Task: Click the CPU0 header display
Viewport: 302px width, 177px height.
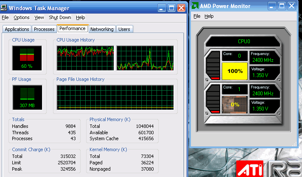Action: point(243,41)
